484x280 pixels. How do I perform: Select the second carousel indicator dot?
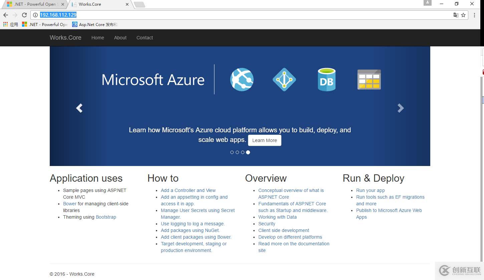coord(237,152)
